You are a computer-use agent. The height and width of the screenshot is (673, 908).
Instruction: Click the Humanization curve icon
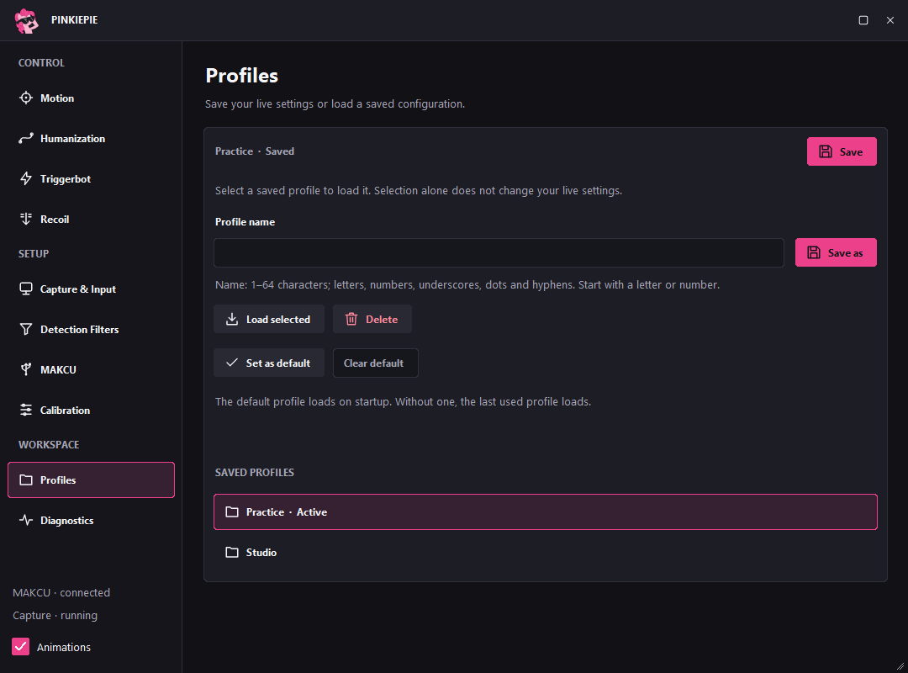coord(26,139)
